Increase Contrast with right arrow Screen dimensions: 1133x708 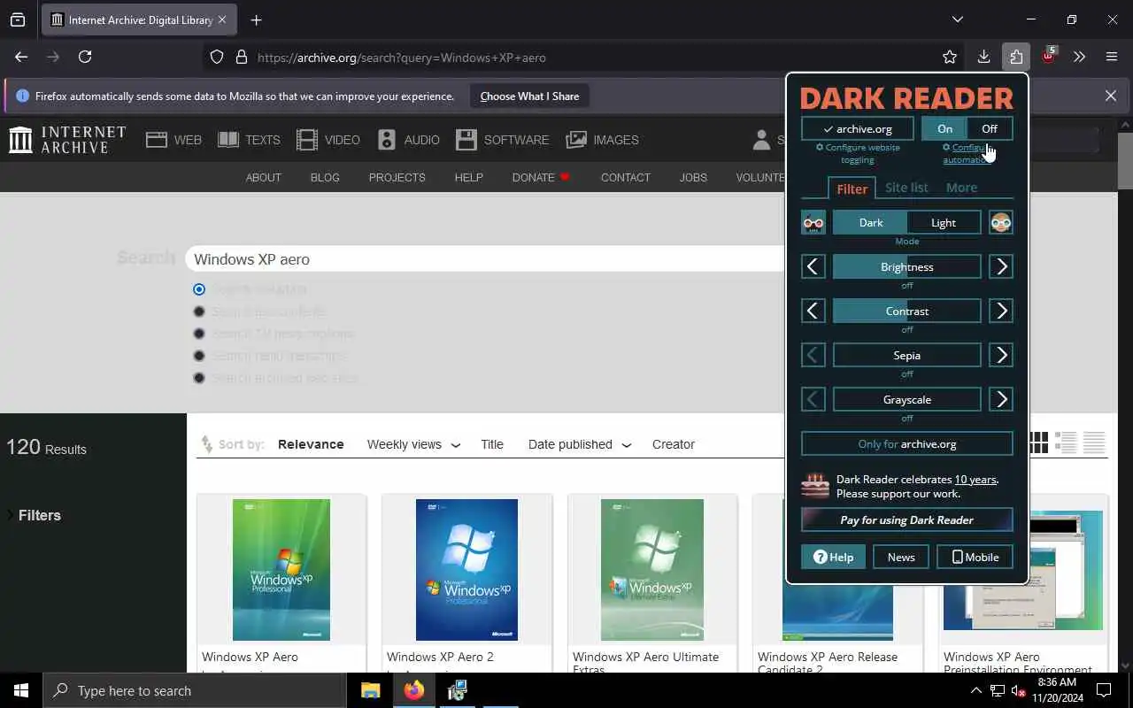pyautogui.click(x=1001, y=311)
